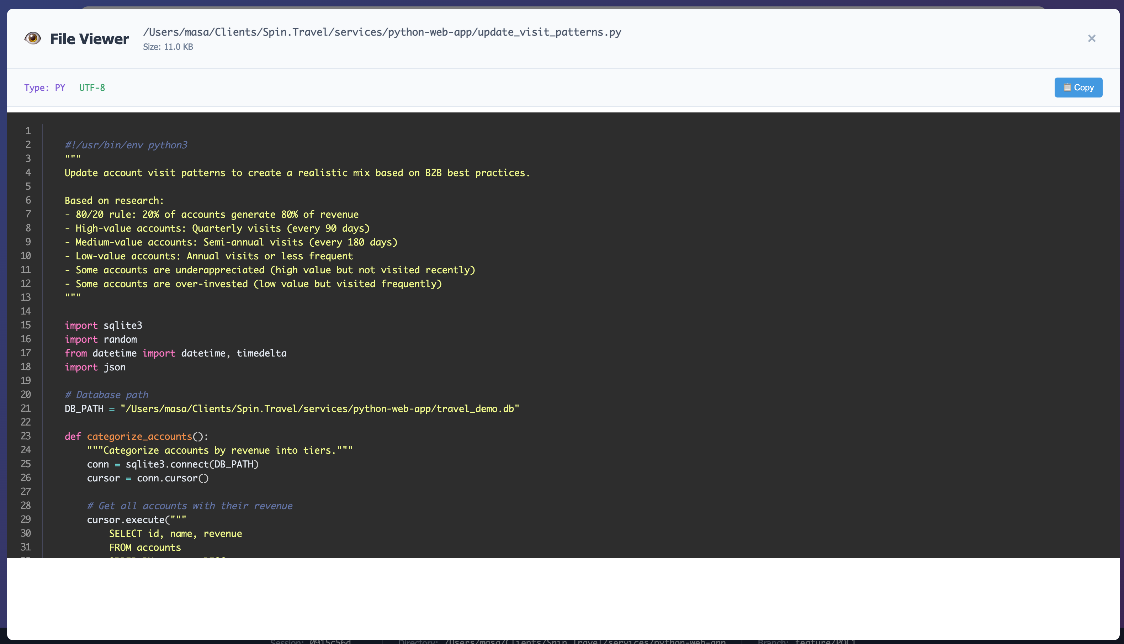Click the eye icon beside File Viewer
Screen dimensions: 1124x644
32,38
